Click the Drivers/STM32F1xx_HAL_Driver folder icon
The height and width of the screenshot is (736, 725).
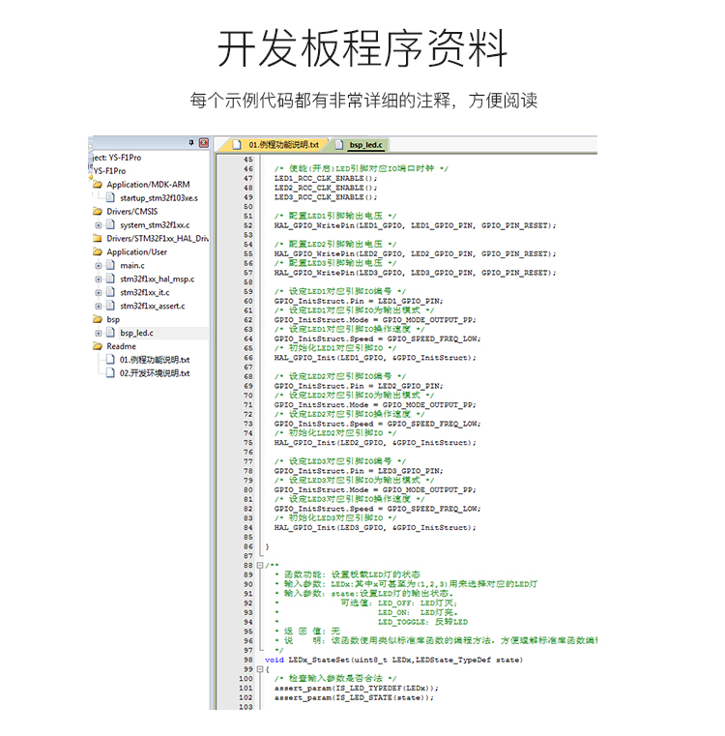(98, 238)
